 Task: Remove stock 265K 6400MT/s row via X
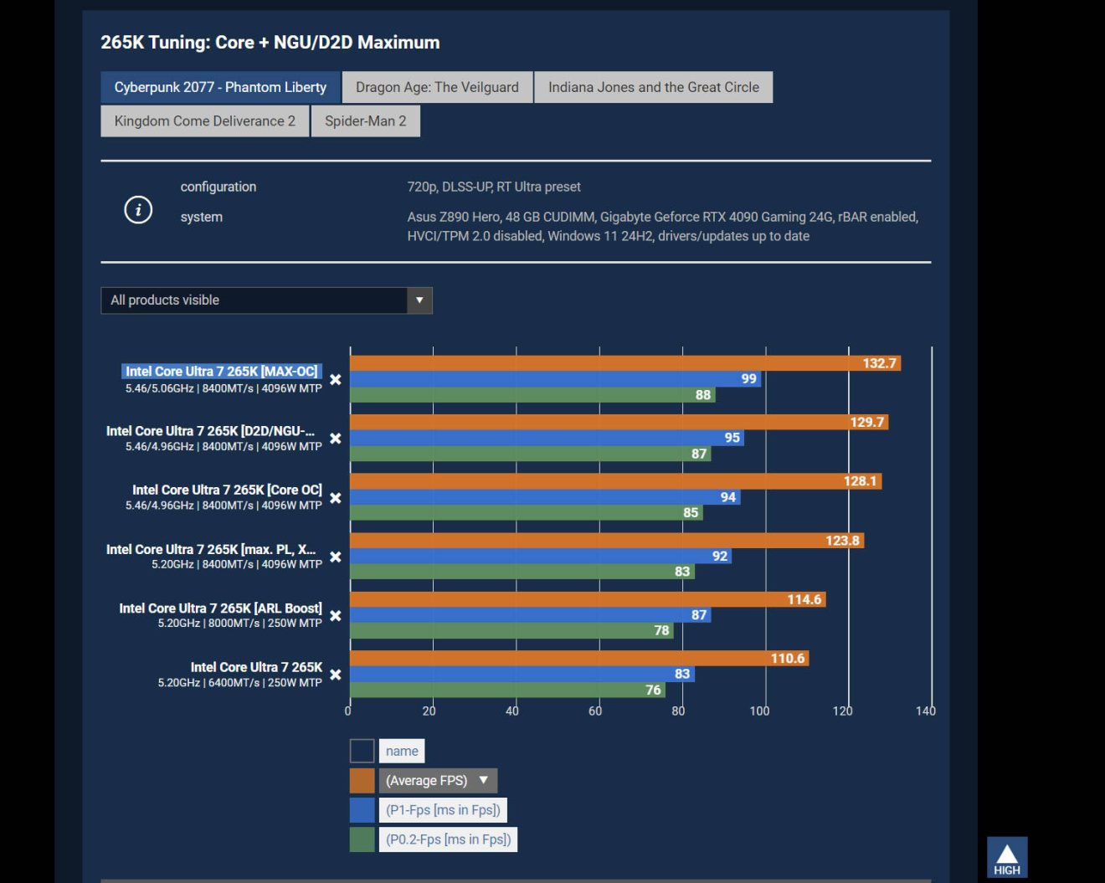335,675
